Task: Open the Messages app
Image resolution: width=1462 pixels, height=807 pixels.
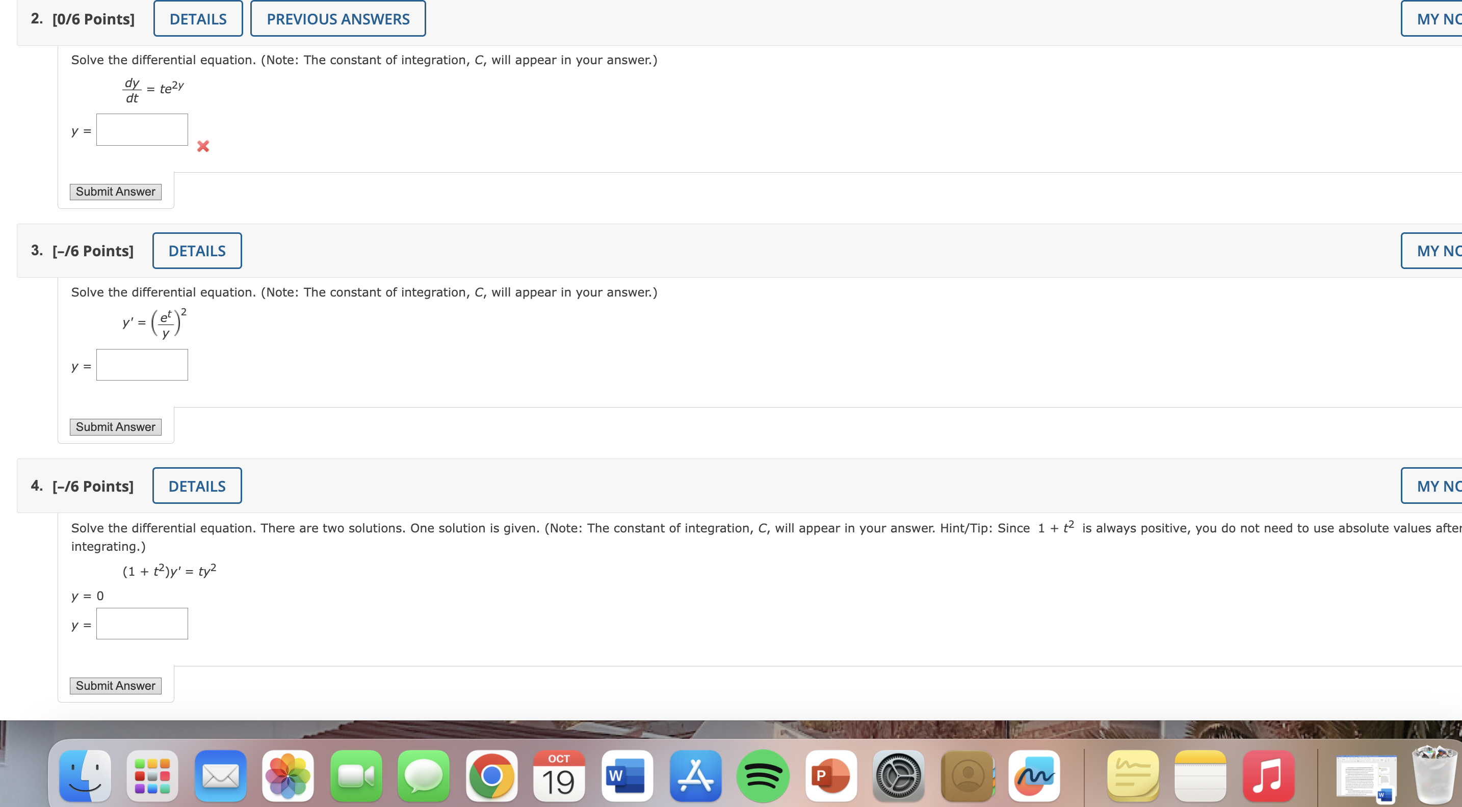Action: 425,775
